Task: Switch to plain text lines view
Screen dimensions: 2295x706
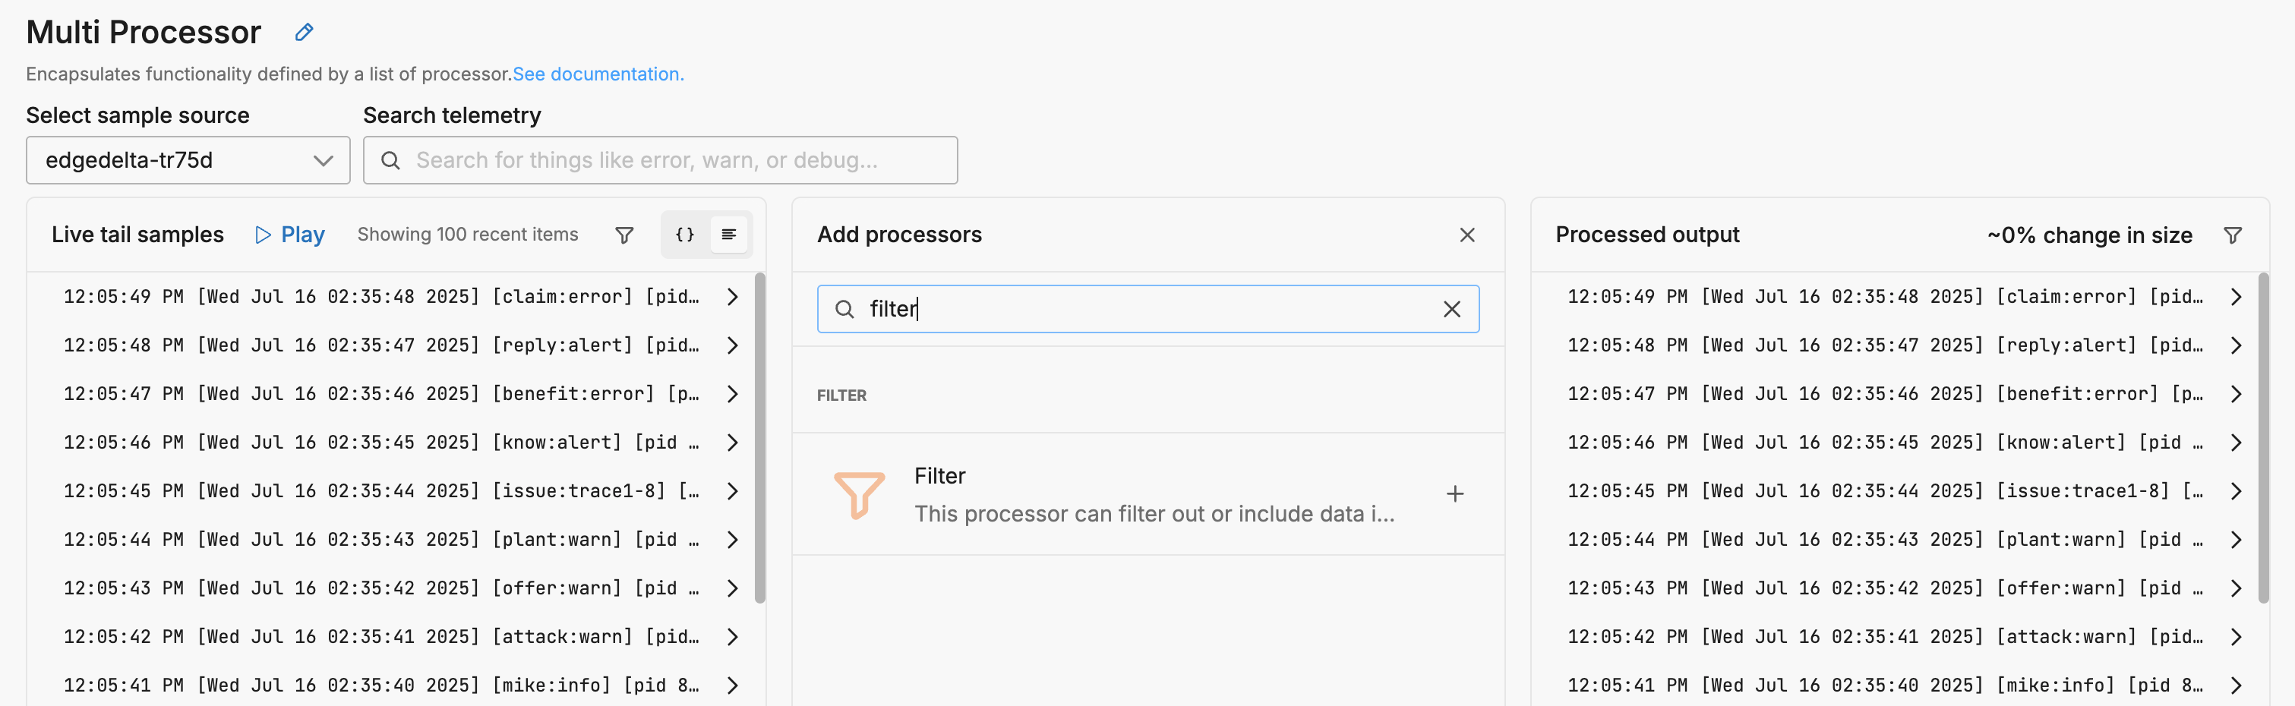Action: click(x=729, y=234)
